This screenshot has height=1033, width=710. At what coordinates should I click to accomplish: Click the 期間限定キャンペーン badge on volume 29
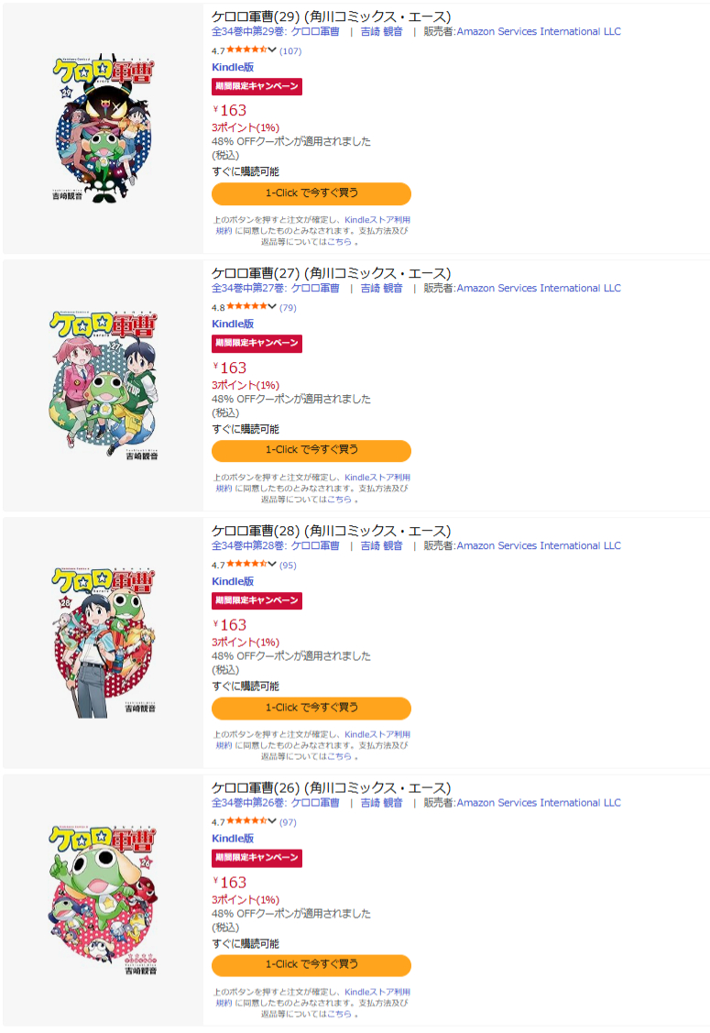[x=257, y=86]
